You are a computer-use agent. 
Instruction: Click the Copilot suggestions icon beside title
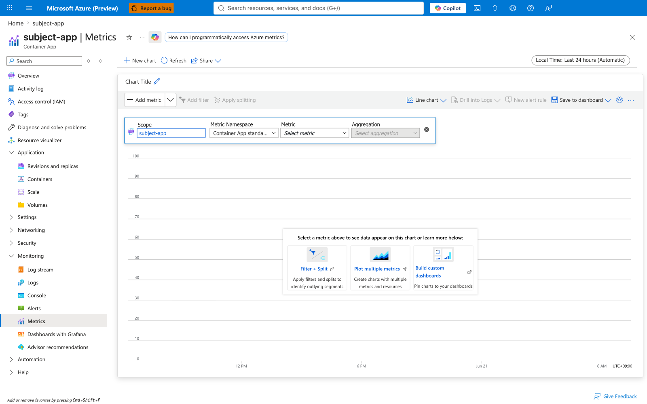(155, 37)
